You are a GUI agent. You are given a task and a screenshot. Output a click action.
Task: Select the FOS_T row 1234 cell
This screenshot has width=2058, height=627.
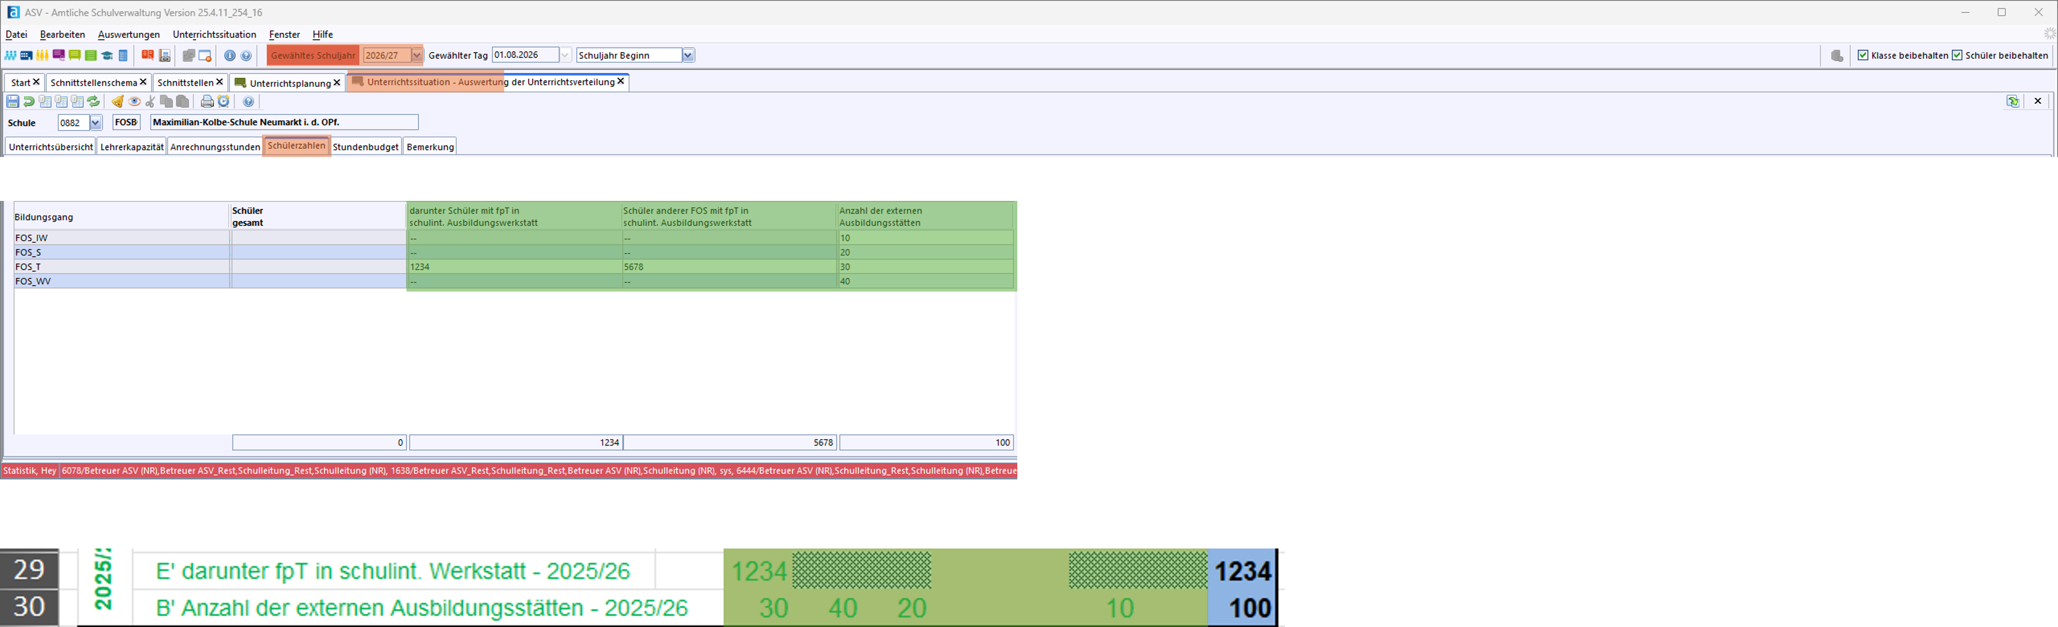(514, 266)
